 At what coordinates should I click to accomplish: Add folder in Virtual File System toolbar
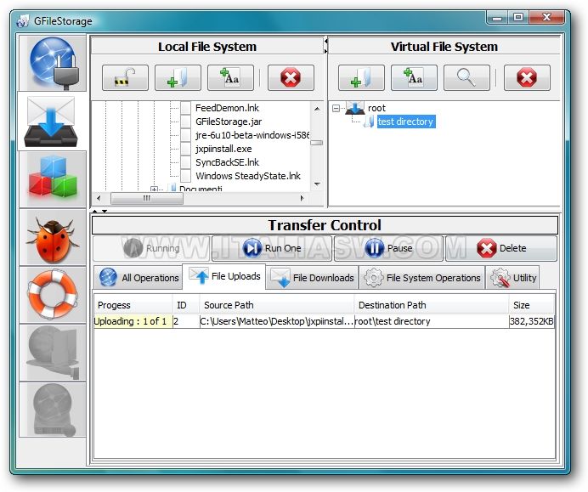361,77
